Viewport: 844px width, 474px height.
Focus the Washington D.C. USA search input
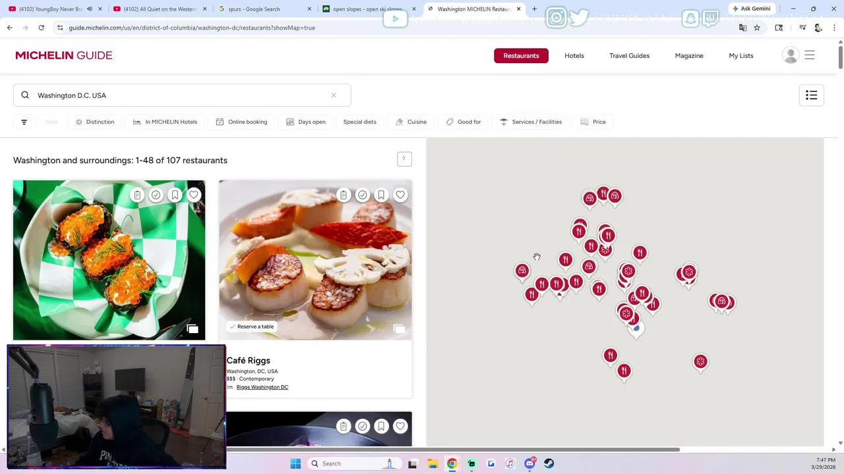[181, 95]
